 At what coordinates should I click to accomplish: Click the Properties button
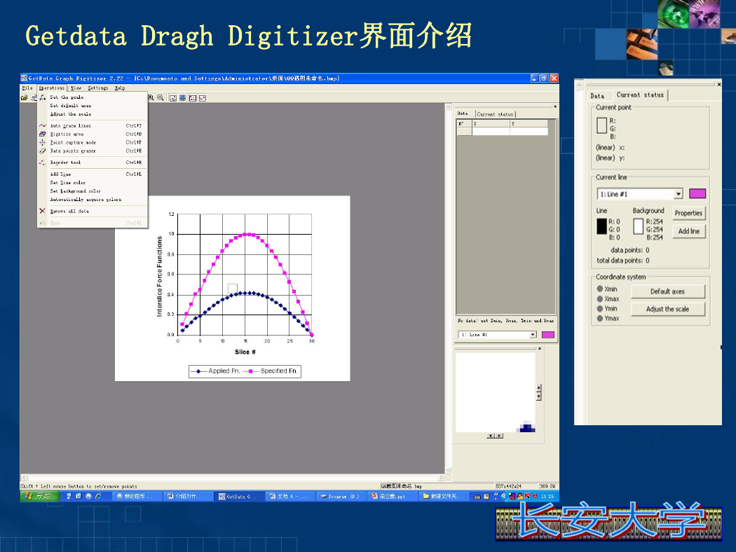(688, 213)
